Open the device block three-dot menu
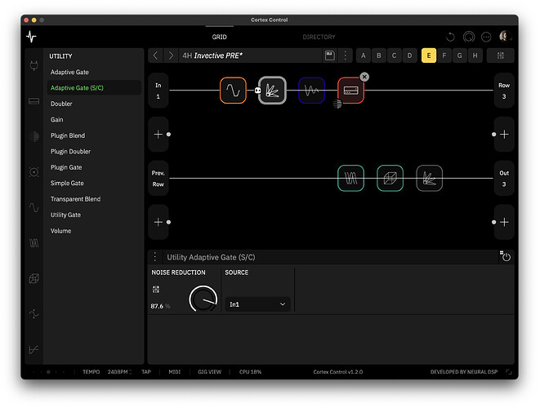Screen dimensions: 540x408 point(155,257)
